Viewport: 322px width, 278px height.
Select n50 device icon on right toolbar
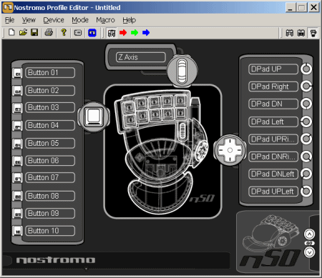point(313,33)
